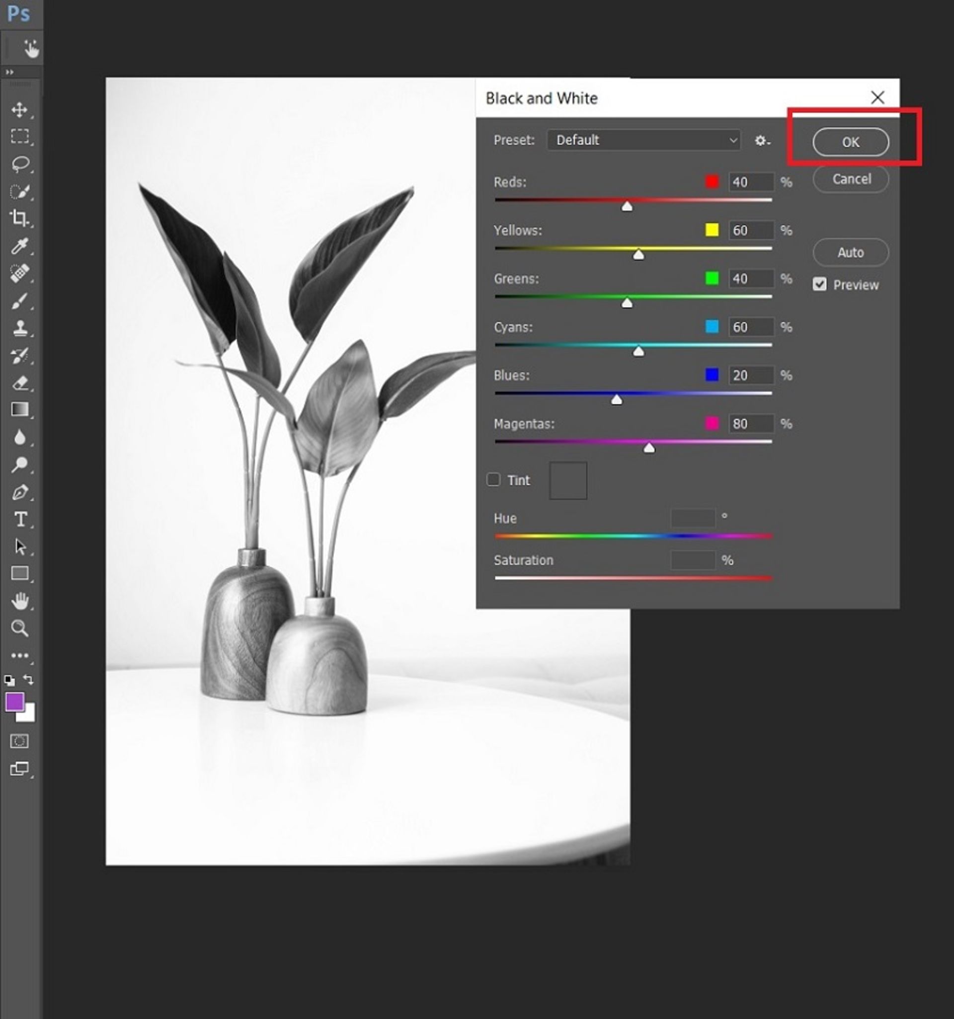The height and width of the screenshot is (1019, 954).
Task: Select the Crop tool
Action: click(19, 219)
